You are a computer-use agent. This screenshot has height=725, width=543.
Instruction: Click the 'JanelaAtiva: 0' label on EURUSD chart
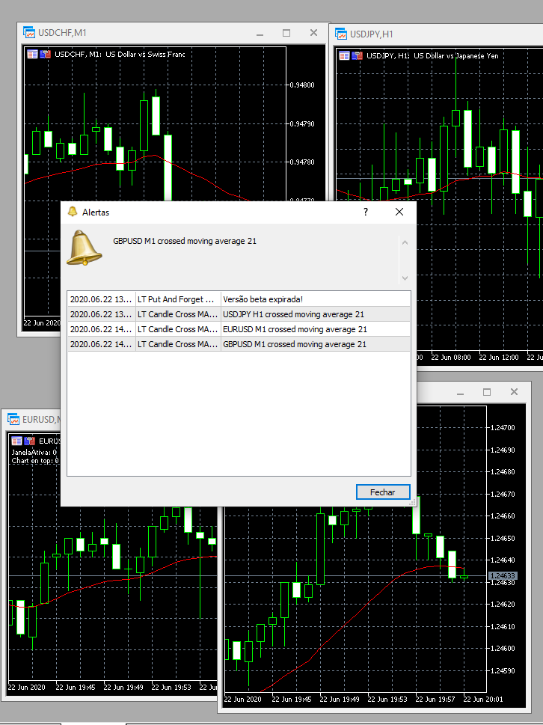(x=34, y=452)
